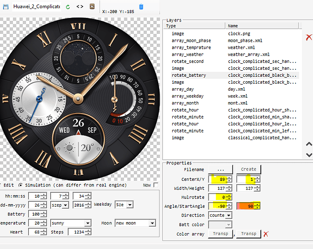Move layer down with the down chevron
The image size is (313, 249).
309,155
